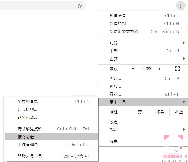Image resolution: width=188 pixels, height=162 pixels.
Task: Open the three-dot Chrome menu button
Action: pyautogui.click(x=181, y=6)
